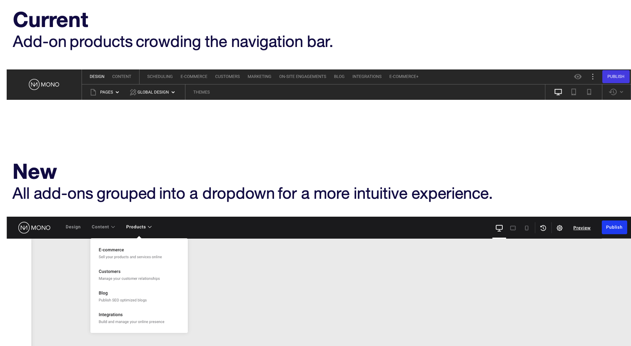Image resolution: width=631 pixels, height=346 pixels.
Task: Open the BLOG tab in the old nav bar
Action: (x=339, y=77)
